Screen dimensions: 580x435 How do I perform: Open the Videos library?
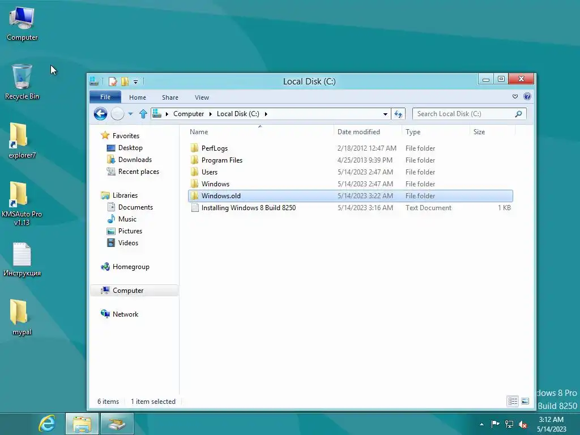click(128, 242)
